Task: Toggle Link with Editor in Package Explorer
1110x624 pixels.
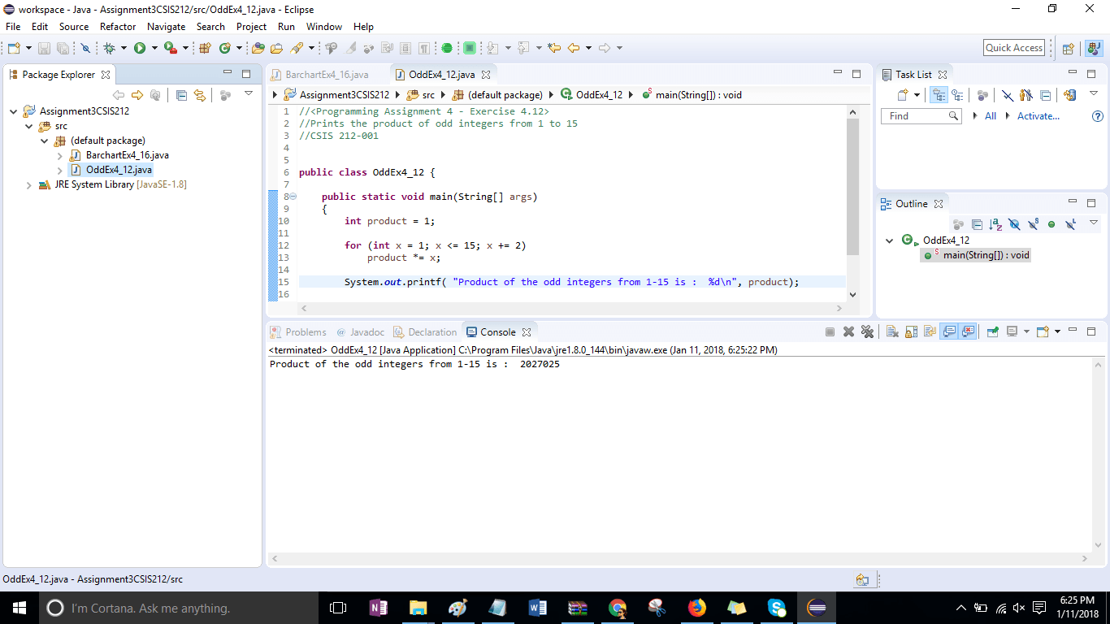Action: pos(200,95)
